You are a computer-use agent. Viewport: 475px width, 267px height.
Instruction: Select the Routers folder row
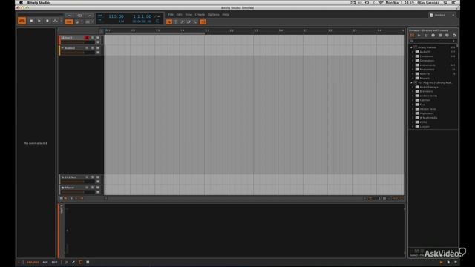coord(433,78)
